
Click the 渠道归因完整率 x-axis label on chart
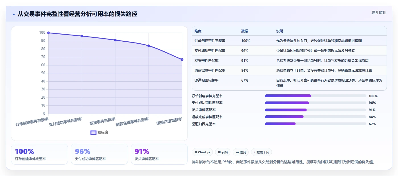click(x=169, y=122)
